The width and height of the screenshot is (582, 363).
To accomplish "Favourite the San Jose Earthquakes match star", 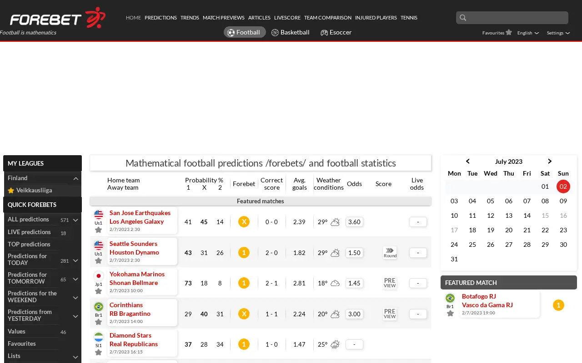I will point(98,230).
